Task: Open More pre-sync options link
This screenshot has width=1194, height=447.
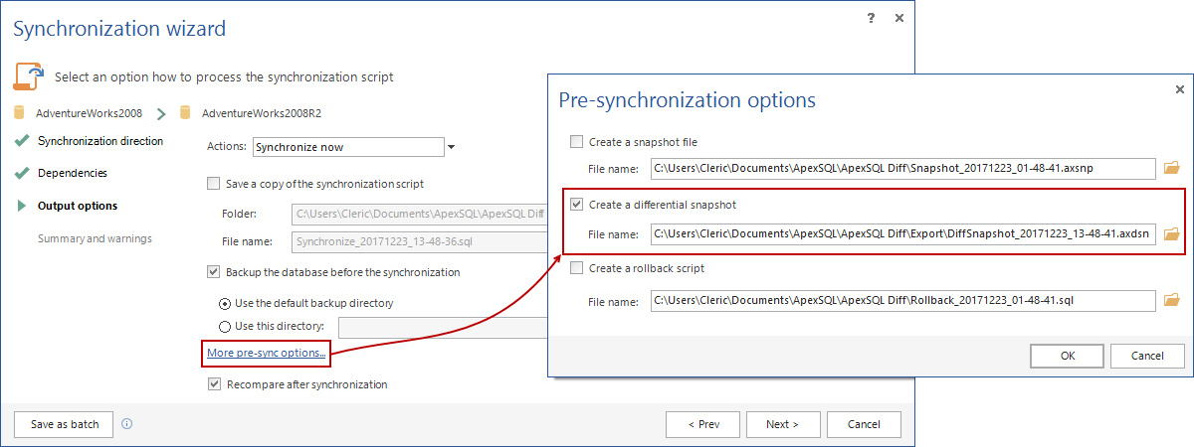Action: click(266, 353)
